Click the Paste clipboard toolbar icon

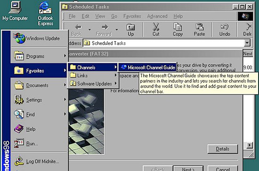[x=199, y=27]
